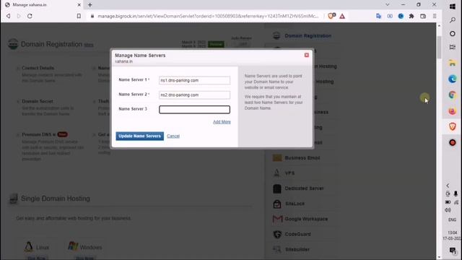Close the Manage Name Servers dialog
Viewport: 462px width, 260px height.
(x=306, y=55)
